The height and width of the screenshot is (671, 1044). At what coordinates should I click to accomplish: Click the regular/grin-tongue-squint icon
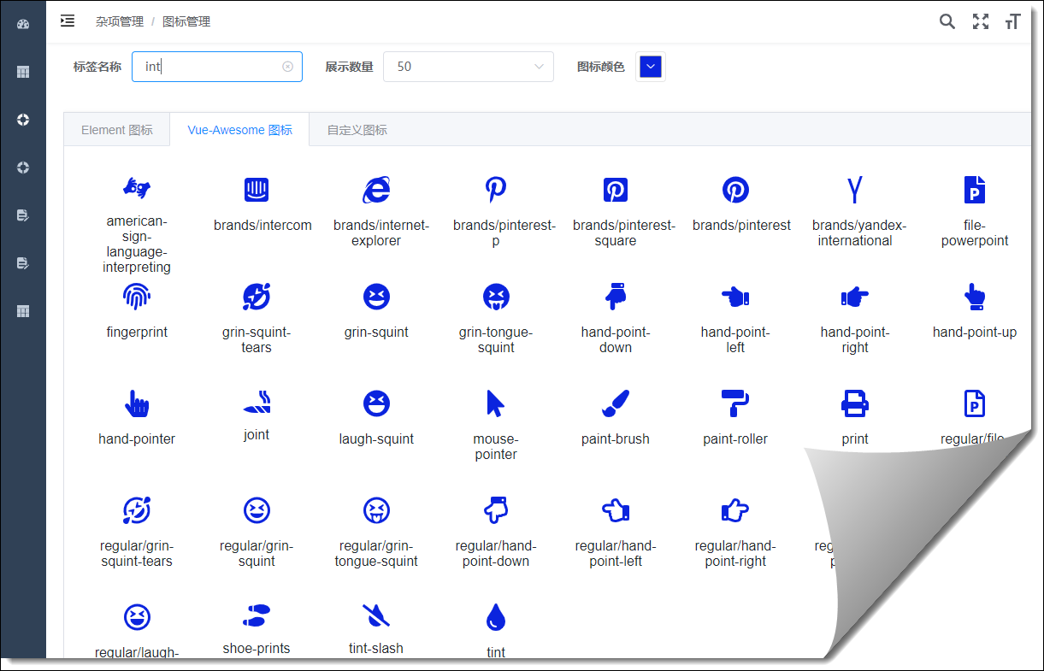[x=376, y=510]
